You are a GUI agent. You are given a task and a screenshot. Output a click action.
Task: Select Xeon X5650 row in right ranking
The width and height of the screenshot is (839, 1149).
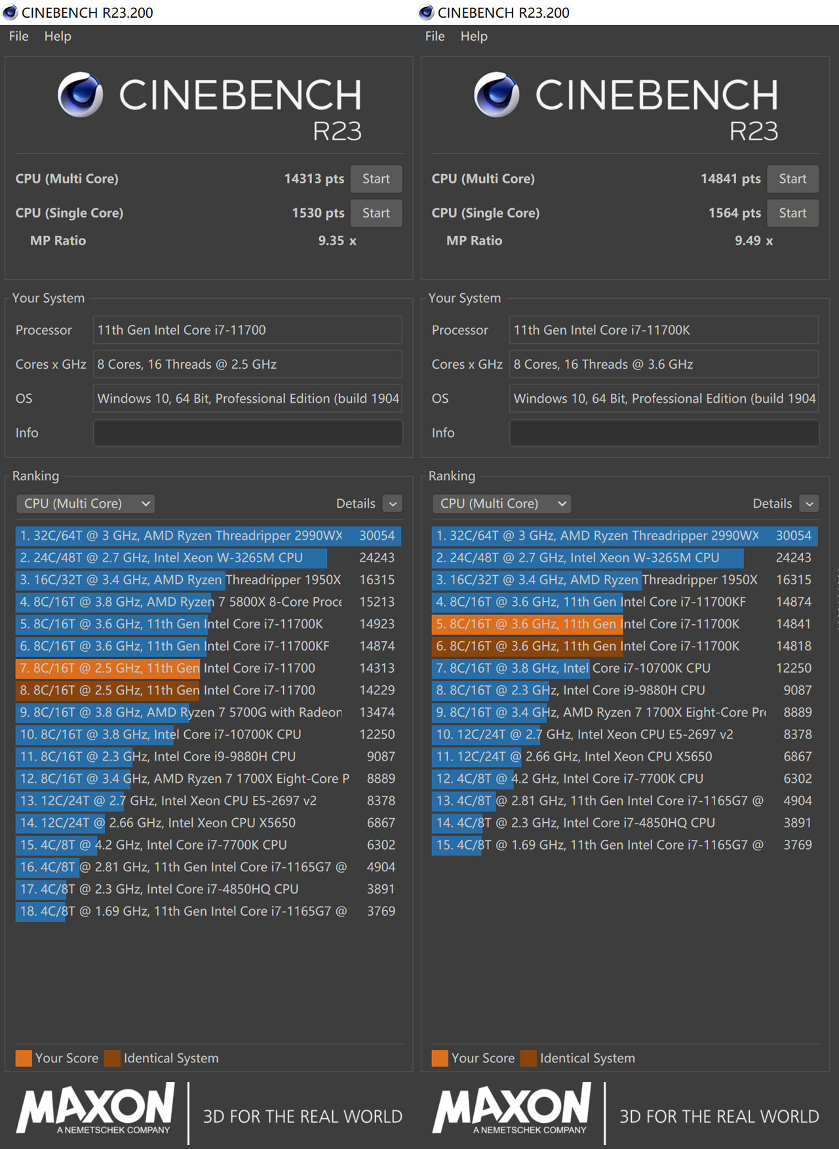click(x=625, y=757)
